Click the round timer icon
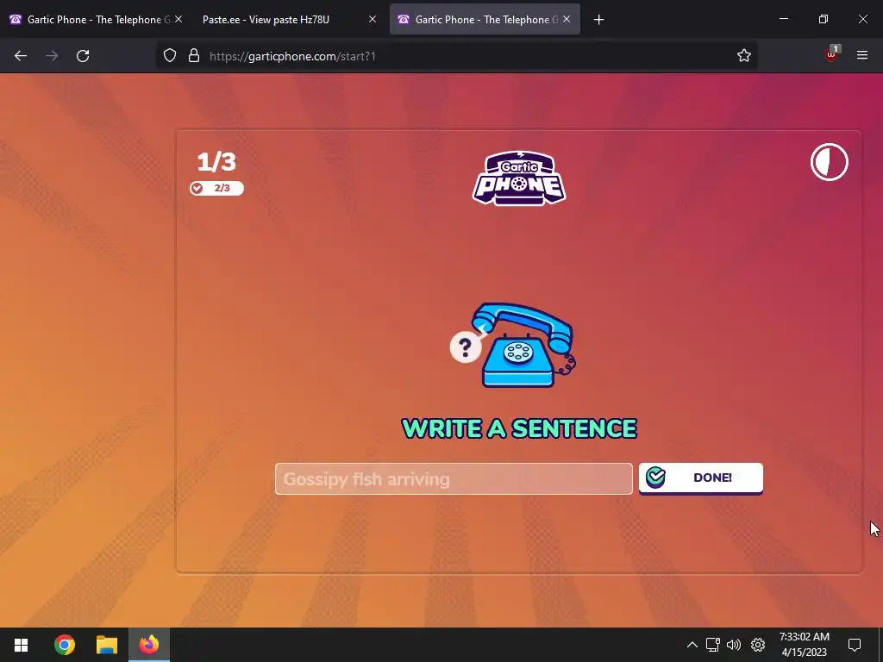Screen dimensions: 883x662 [x=829, y=162]
